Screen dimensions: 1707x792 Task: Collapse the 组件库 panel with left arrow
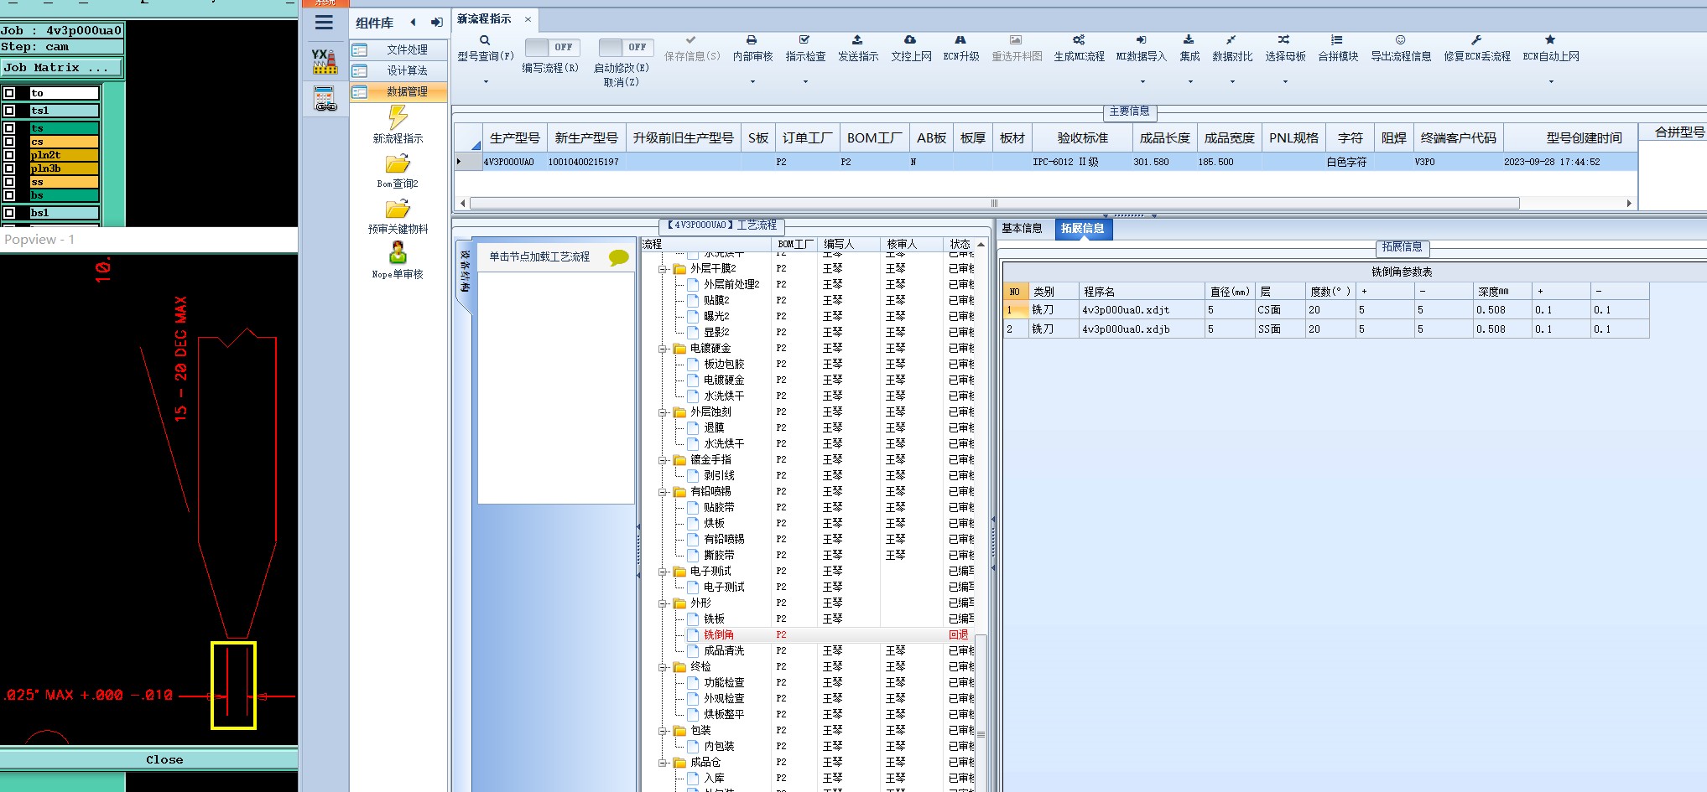pyautogui.click(x=413, y=23)
